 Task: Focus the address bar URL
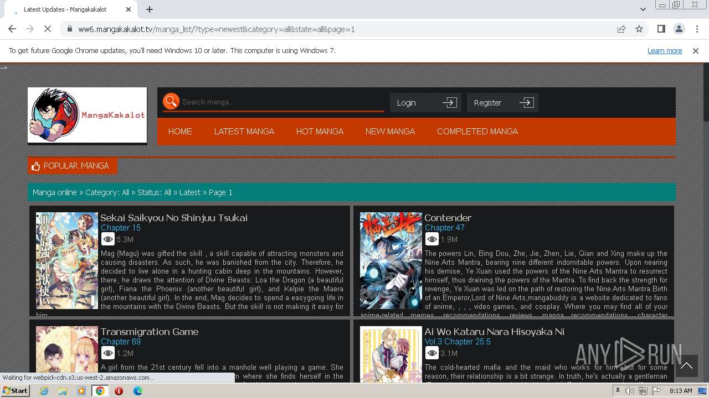tap(217, 29)
